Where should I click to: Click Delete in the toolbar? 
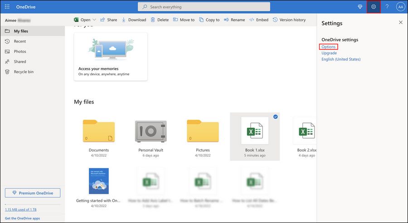point(160,20)
